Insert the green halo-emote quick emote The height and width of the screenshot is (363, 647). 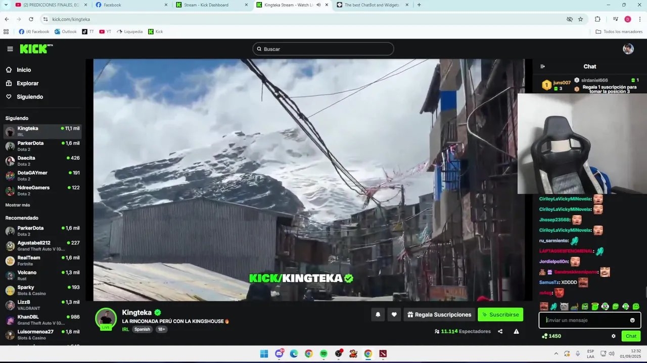pyautogui.click(x=595, y=307)
